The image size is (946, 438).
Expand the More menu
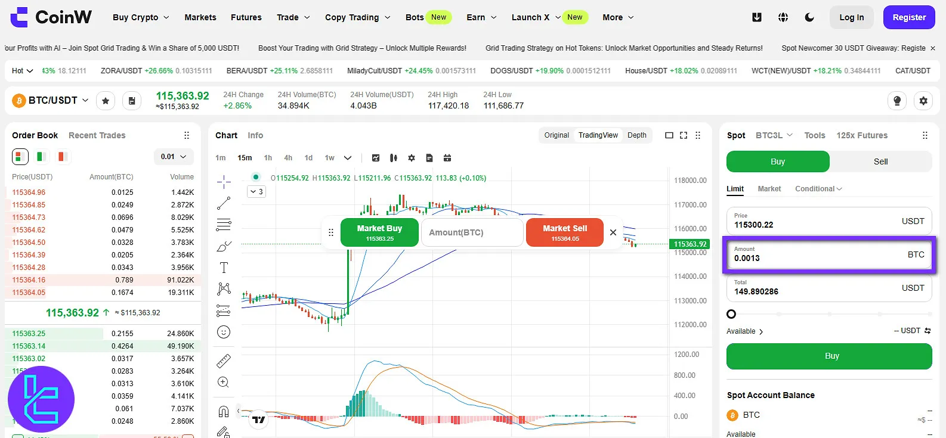point(618,17)
